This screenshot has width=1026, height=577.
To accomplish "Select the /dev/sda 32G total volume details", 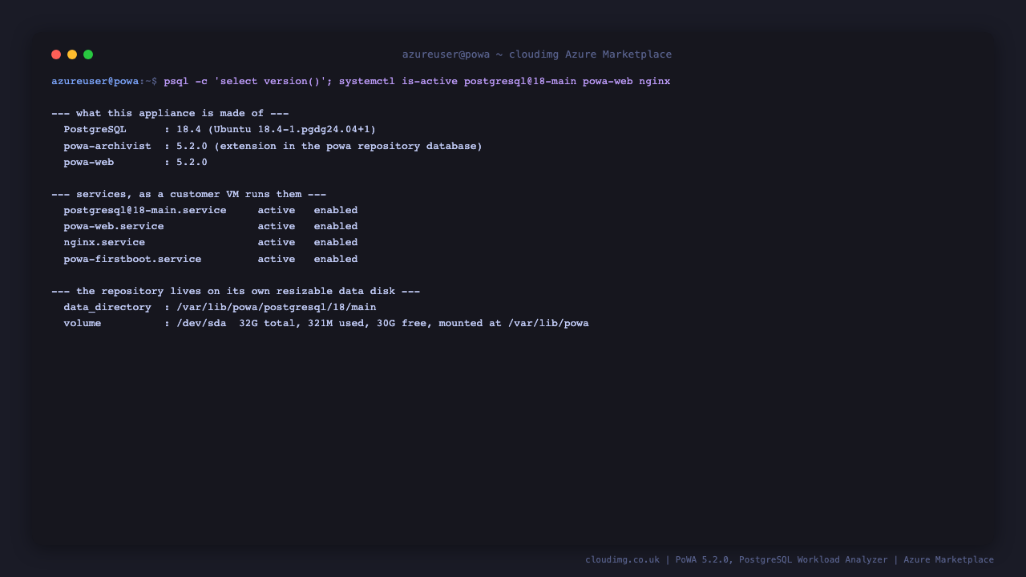I will 383,324.
